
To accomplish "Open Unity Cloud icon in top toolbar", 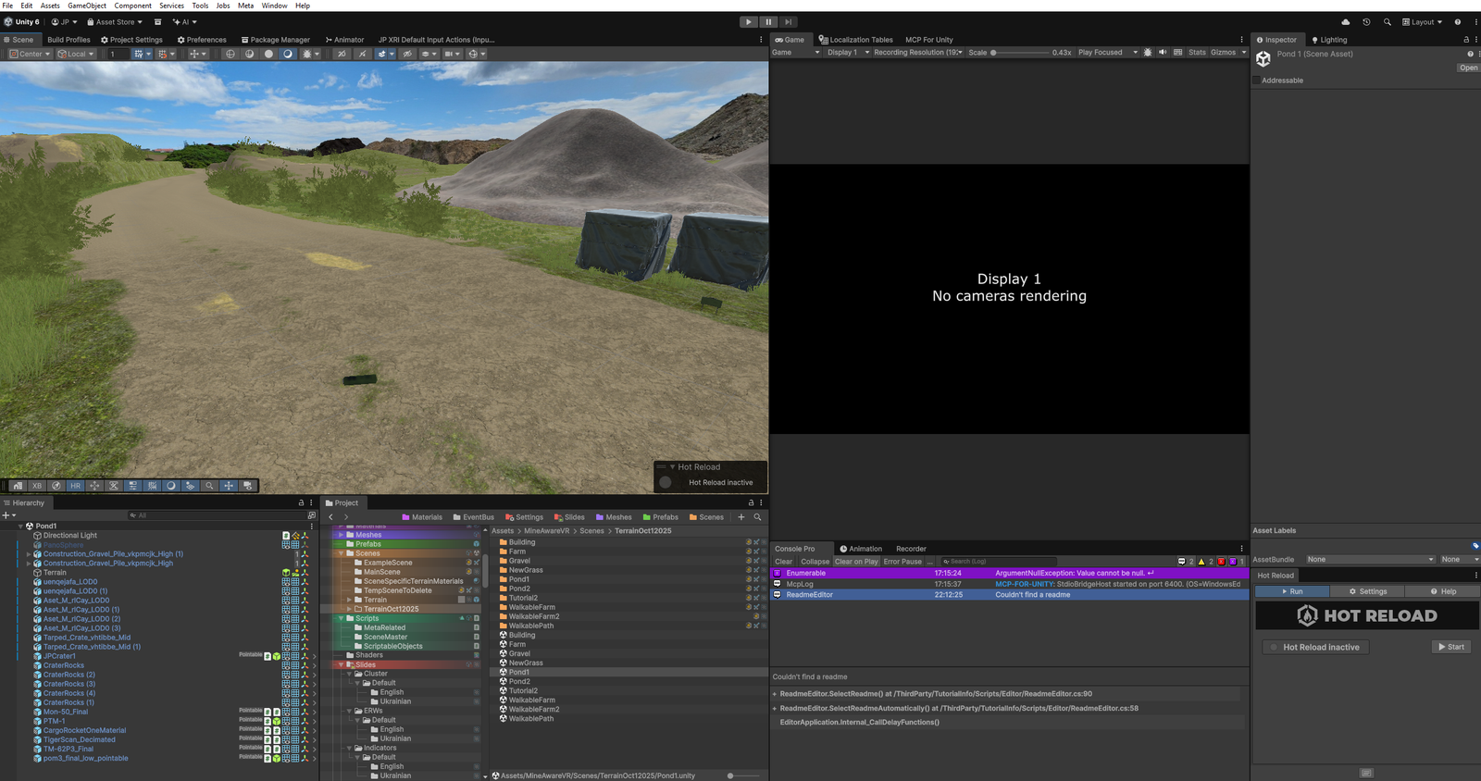I will click(x=1345, y=22).
